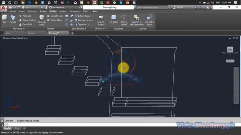Switch to the Surface ribbon tab
The height and width of the screenshot is (135, 241).
[x=63, y=11]
